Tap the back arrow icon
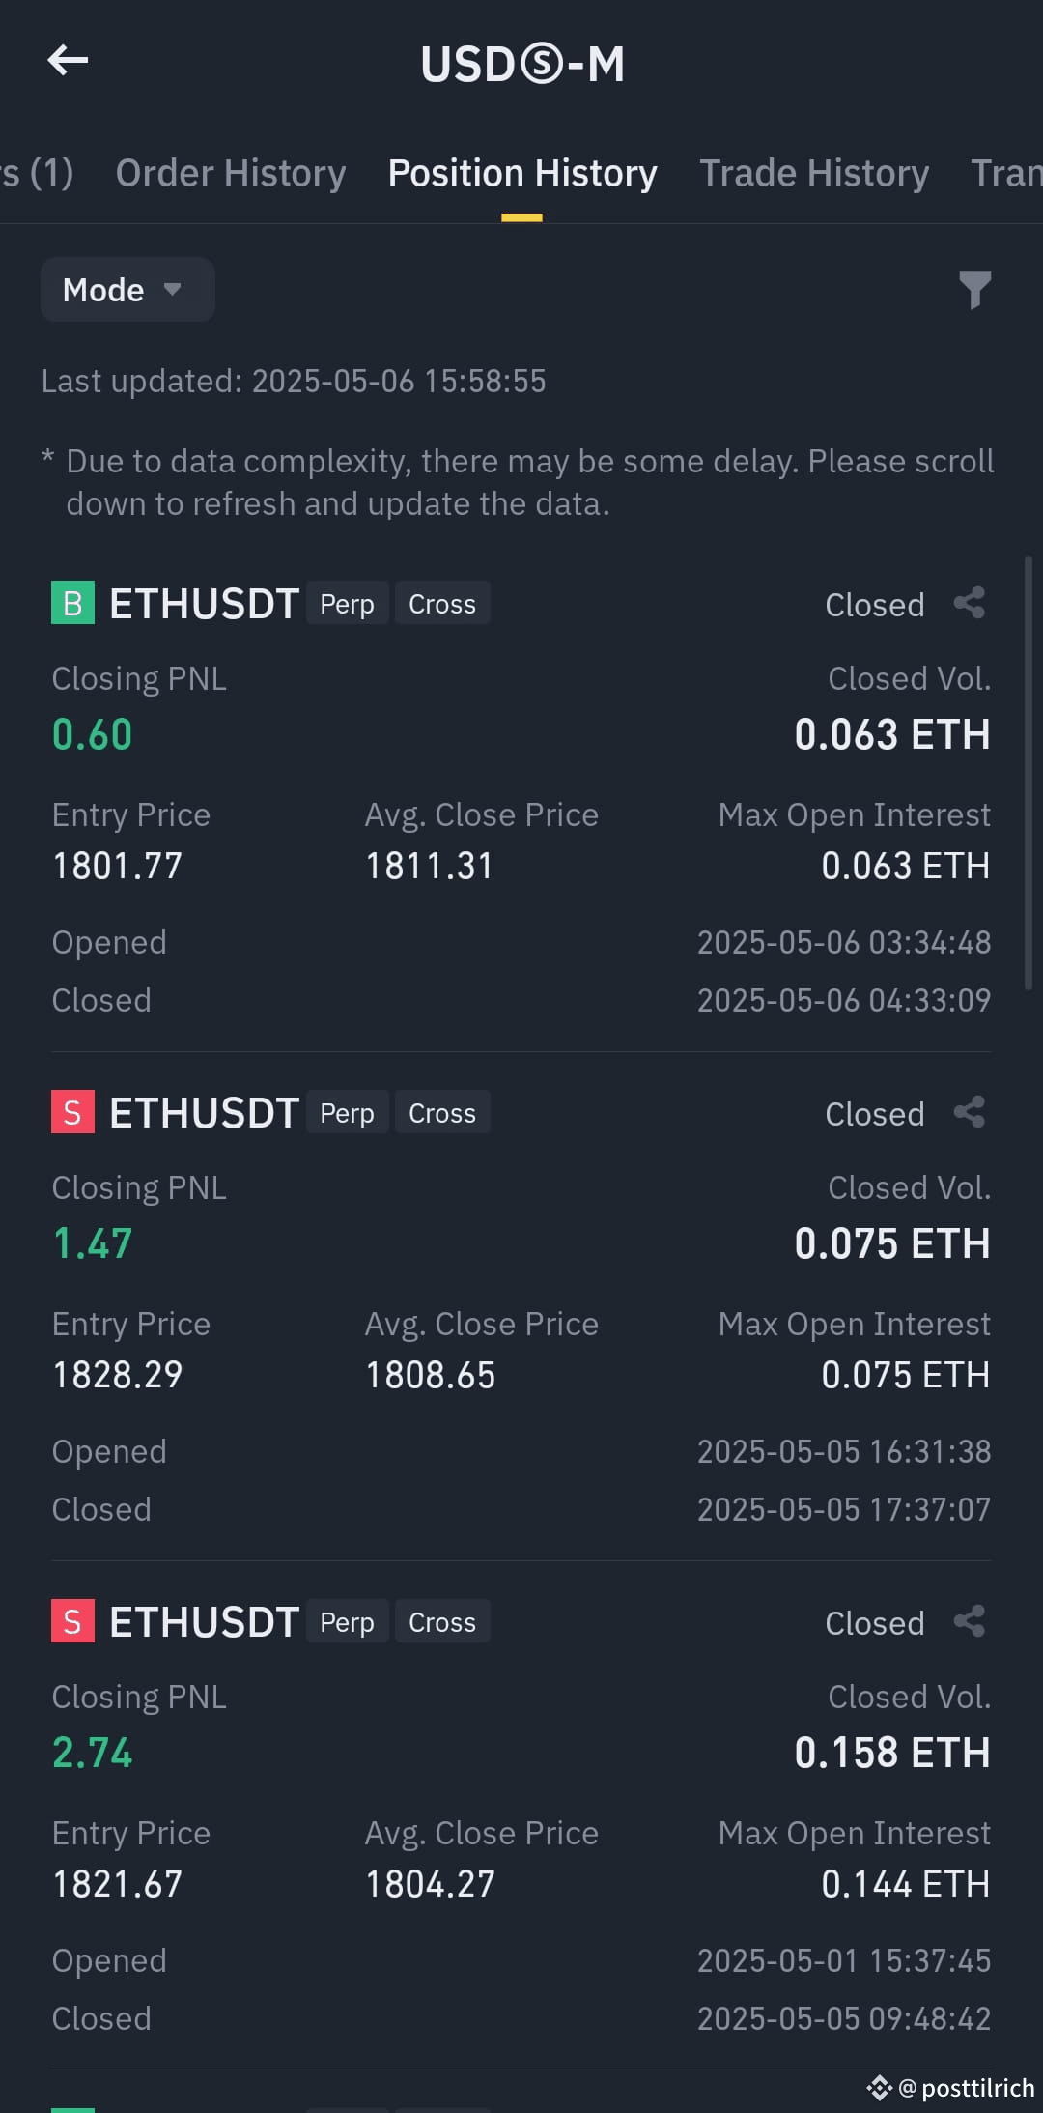Image resolution: width=1043 pixels, height=2113 pixels. click(68, 61)
